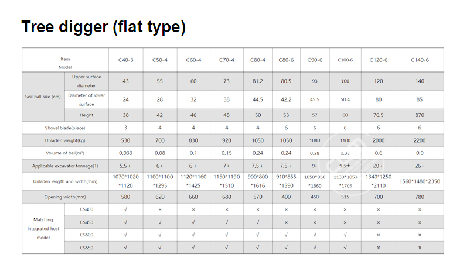Click the "Opening width(mm)" row label
Screen dimensions: 463x275
65,197
